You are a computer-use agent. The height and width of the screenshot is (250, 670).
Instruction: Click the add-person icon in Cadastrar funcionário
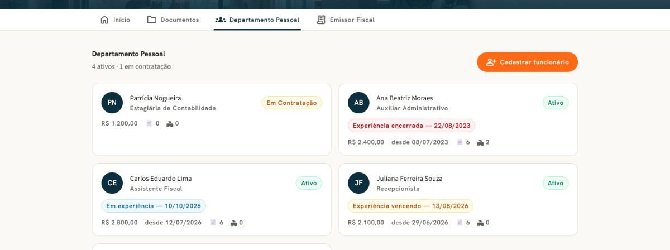pyautogui.click(x=491, y=62)
